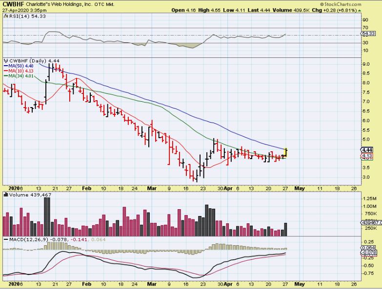Viewport: 382px width, 289px height.
Task: Click the Volume 439.5K header value
Action: pyautogui.click(x=291, y=10)
